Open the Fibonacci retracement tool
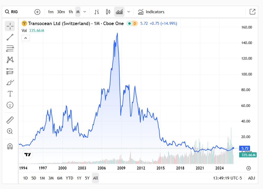Image resolution: width=263 pixels, height=189 pixels. 10,49
